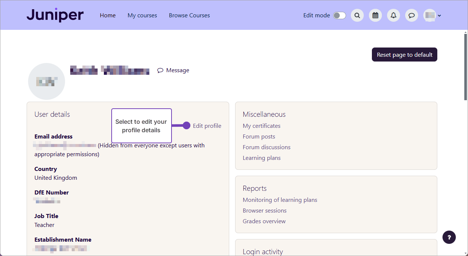This screenshot has height=256, width=468.
Task: Open the help question mark icon
Action: click(x=449, y=237)
